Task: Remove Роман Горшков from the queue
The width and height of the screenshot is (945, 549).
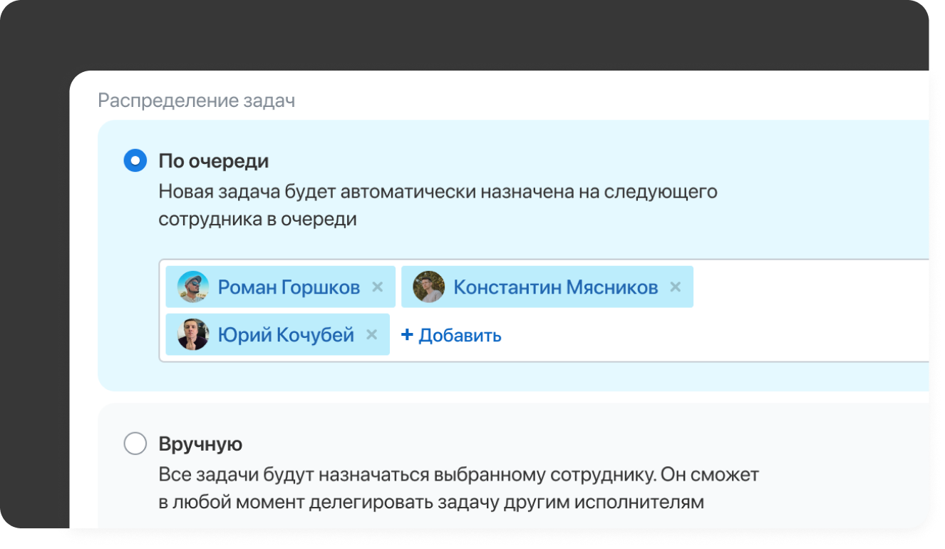Action: (378, 287)
